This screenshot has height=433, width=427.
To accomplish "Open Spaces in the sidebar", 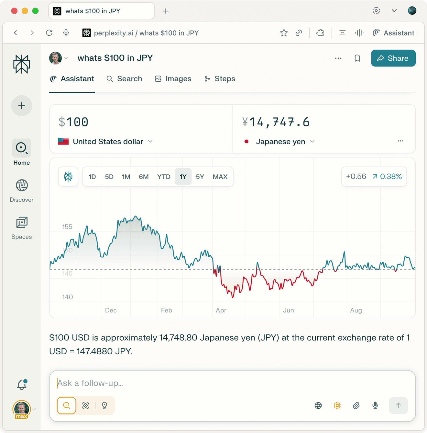I will 22,228.
